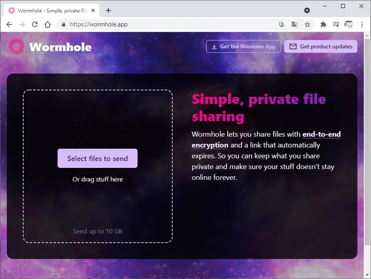The height and width of the screenshot is (279, 371).
Task: Open a new tab with plus button
Action: tap(108, 10)
